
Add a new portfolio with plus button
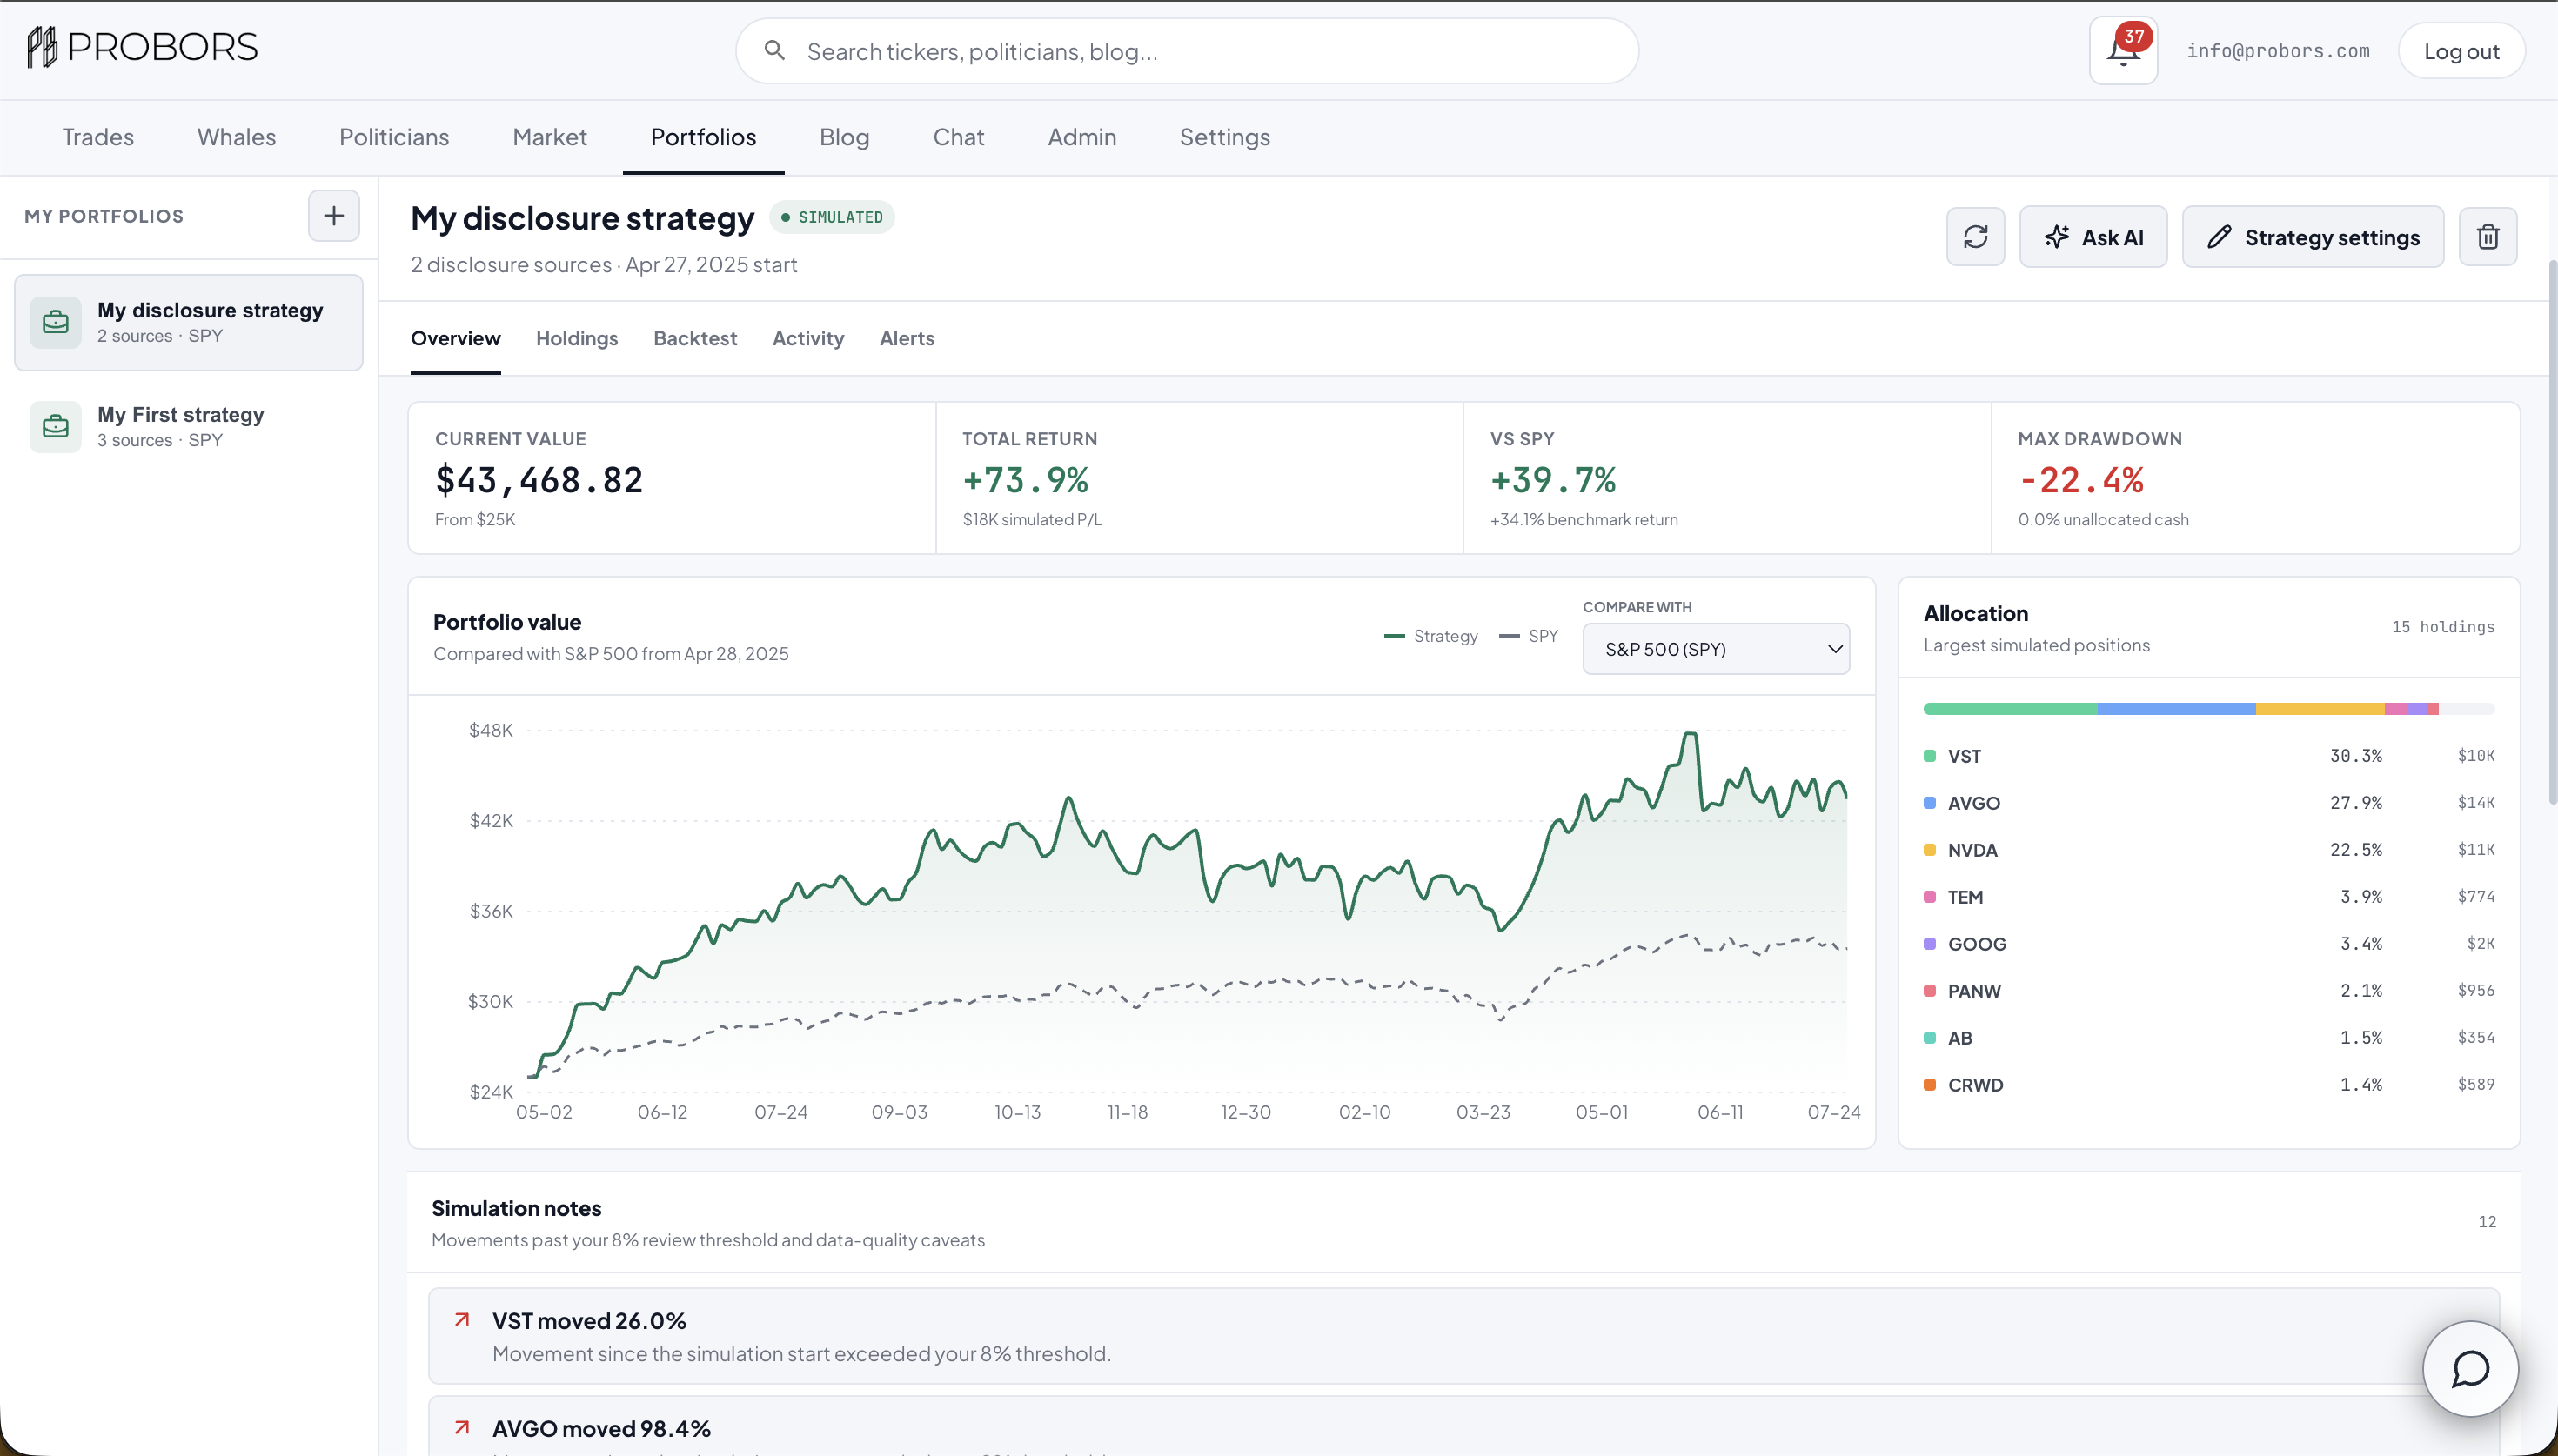click(x=333, y=215)
